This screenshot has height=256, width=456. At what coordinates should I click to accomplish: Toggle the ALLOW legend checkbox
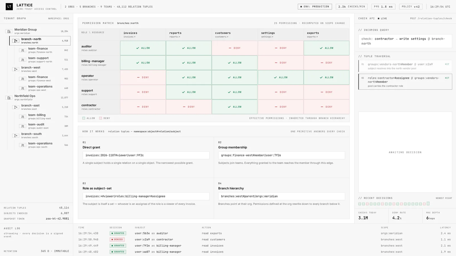click(84, 118)
